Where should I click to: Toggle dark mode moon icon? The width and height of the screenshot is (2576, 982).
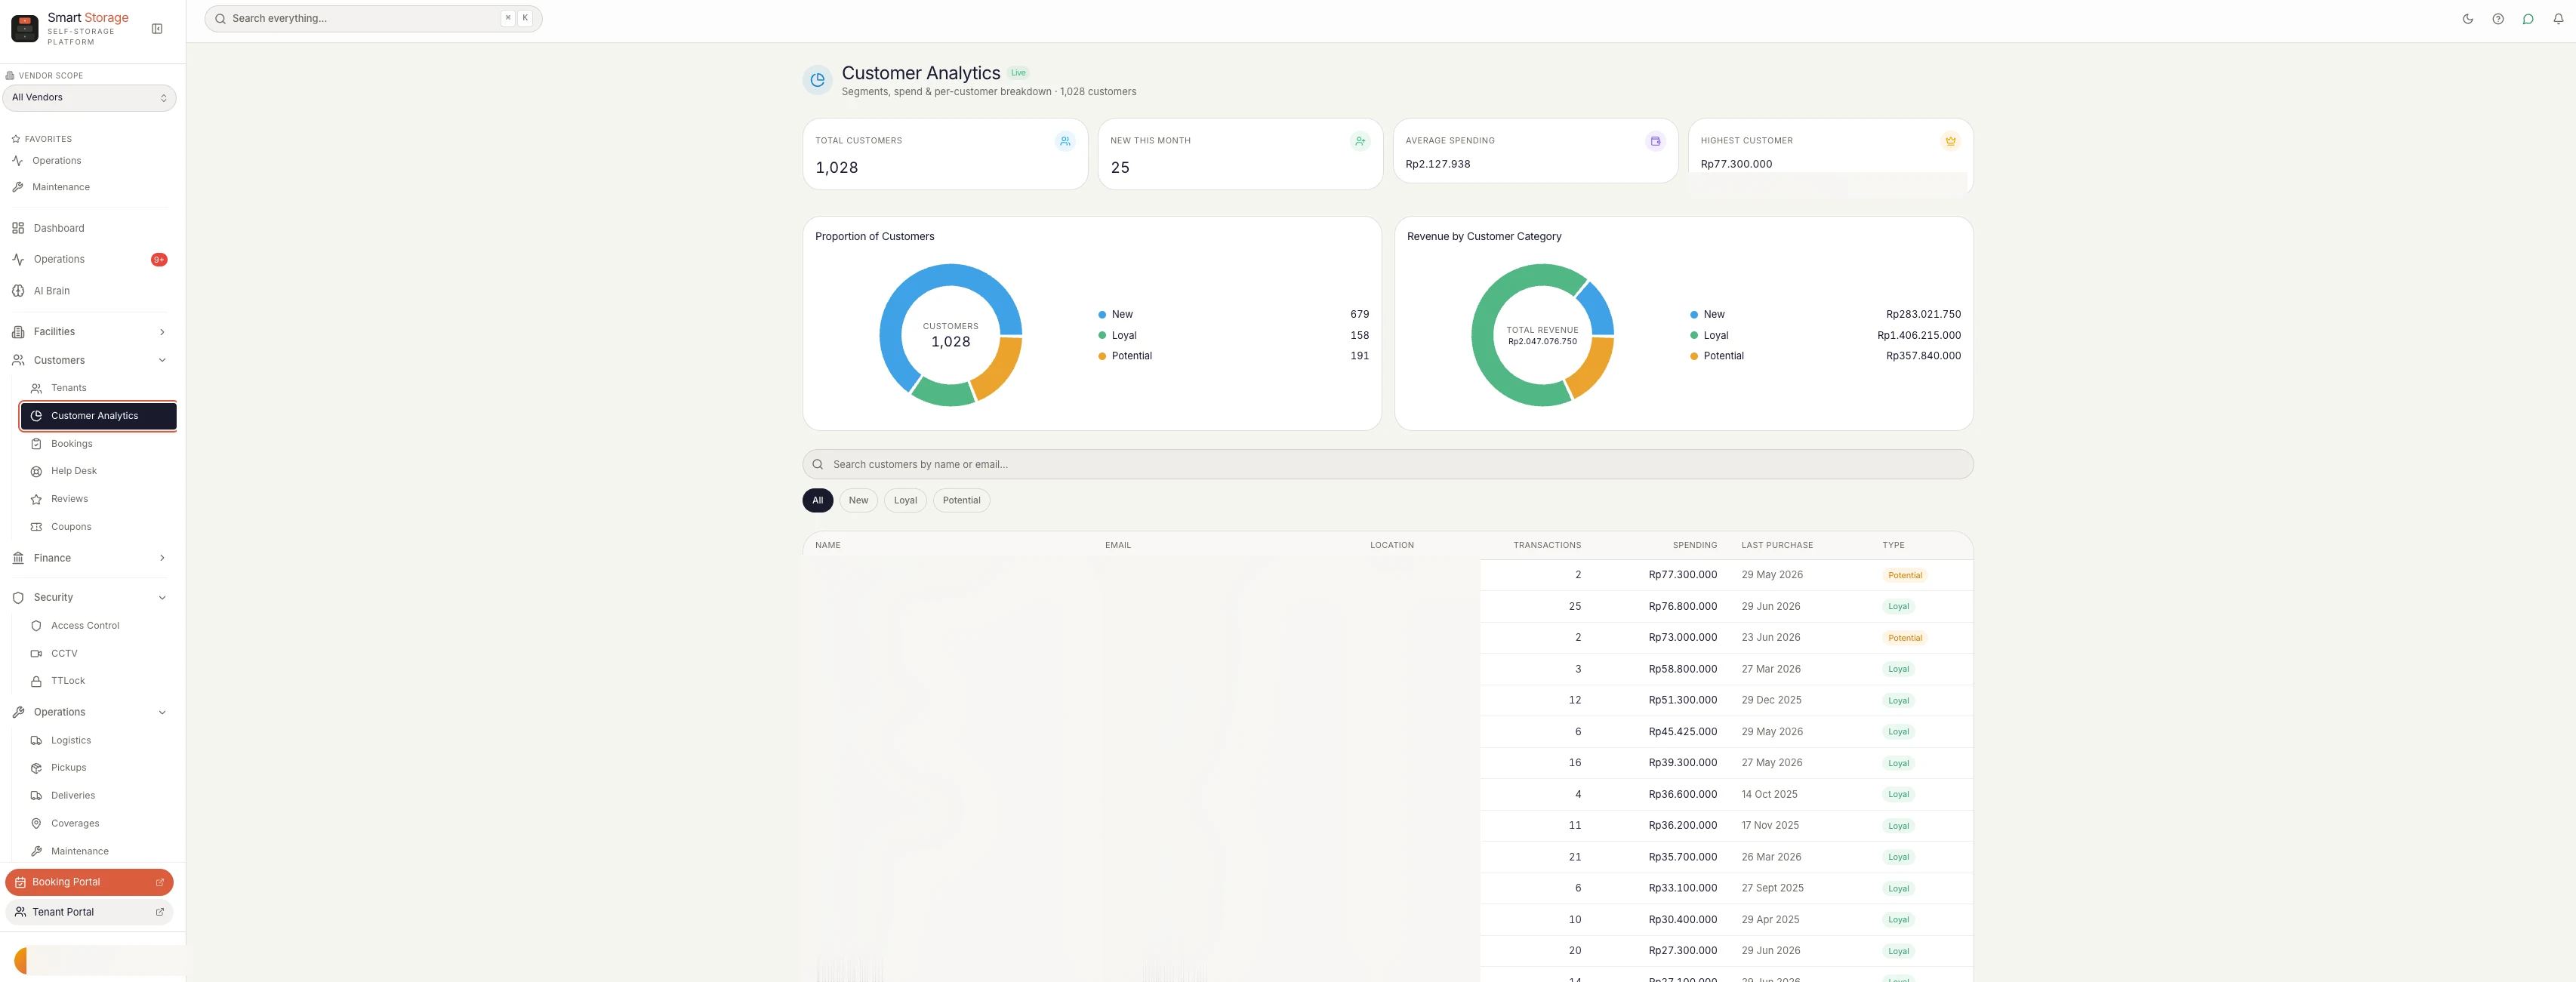(2467, 19)
